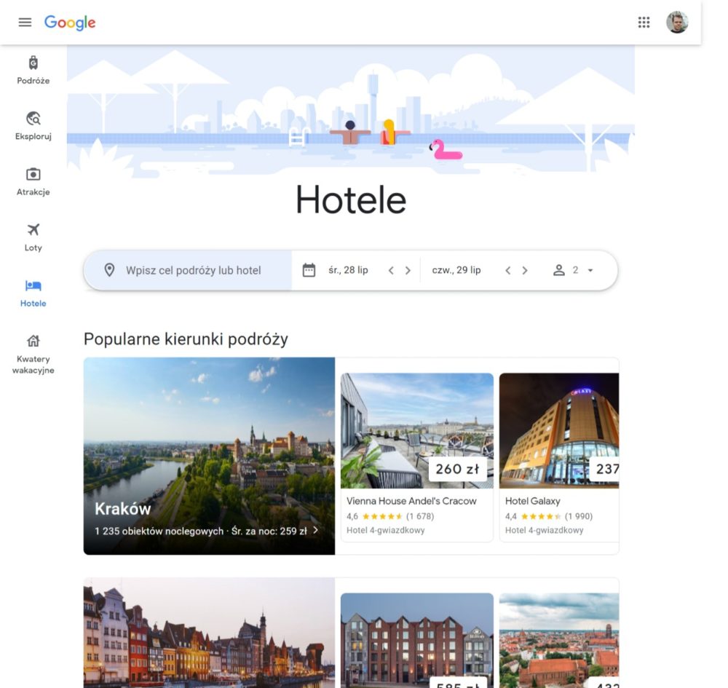Select the Hotele section label

tap(33, 304)
